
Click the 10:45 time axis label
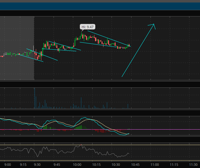click(x=135, y=165)
